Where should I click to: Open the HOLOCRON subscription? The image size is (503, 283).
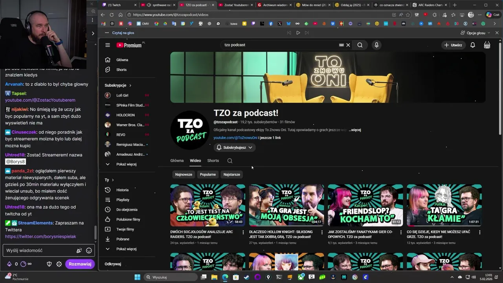pos(126,115)
